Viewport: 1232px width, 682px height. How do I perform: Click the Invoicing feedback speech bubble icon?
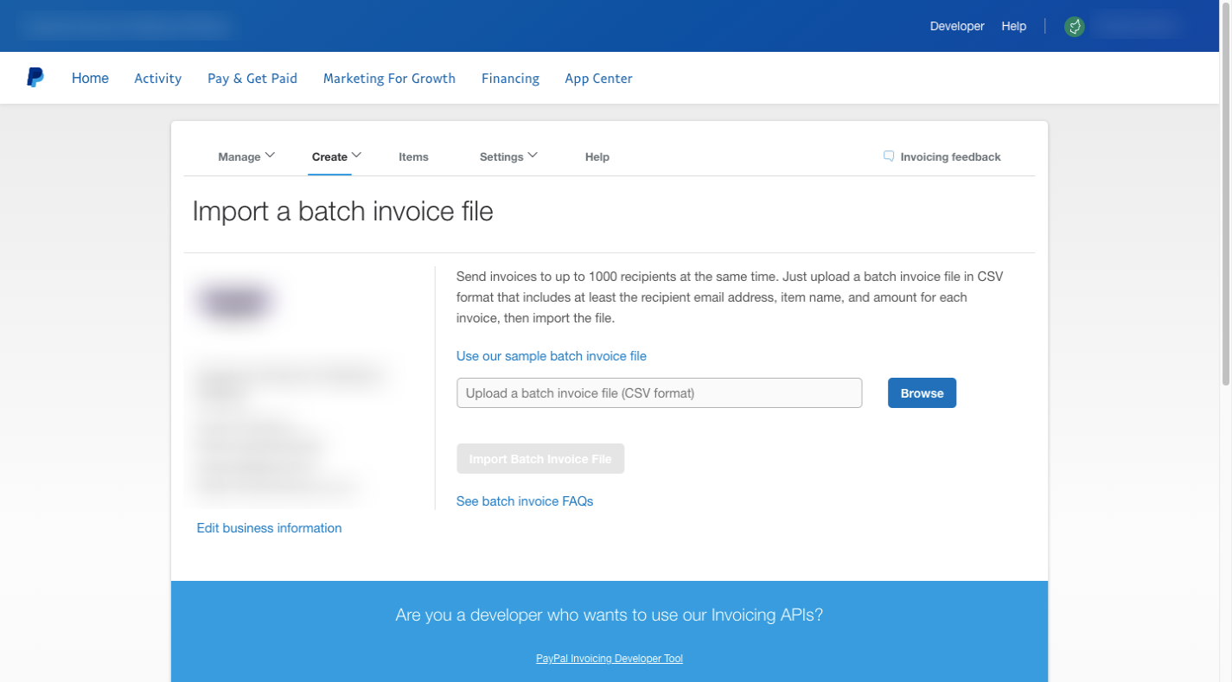click(x=888, y=156)
